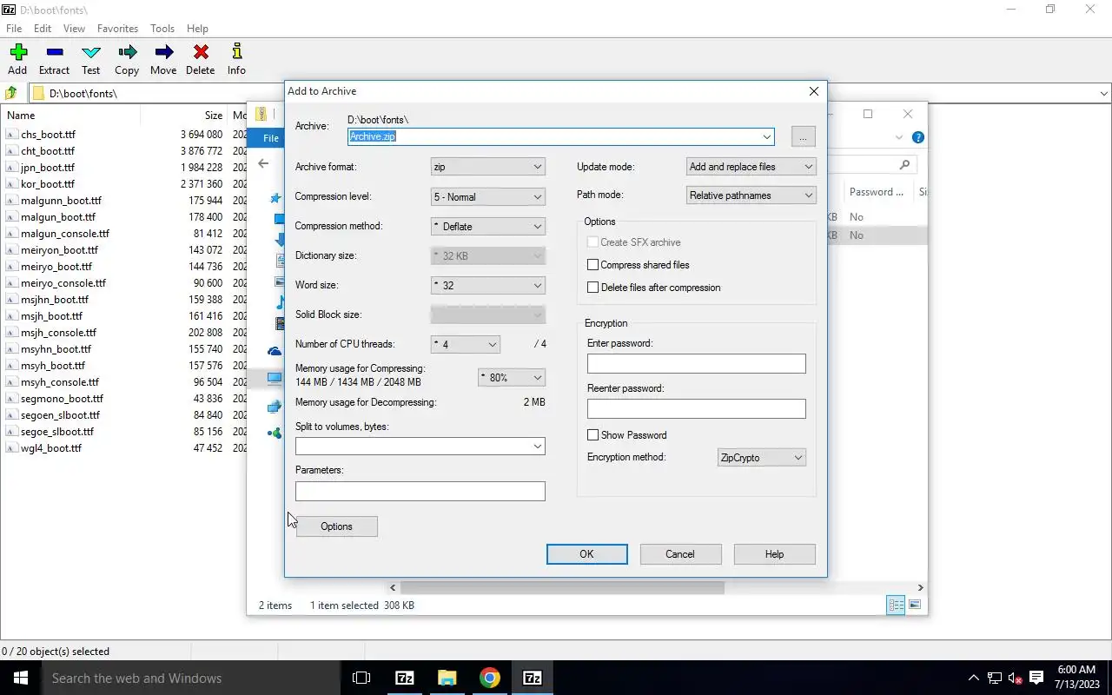Open the Compression method dropdown

(487, 227)
